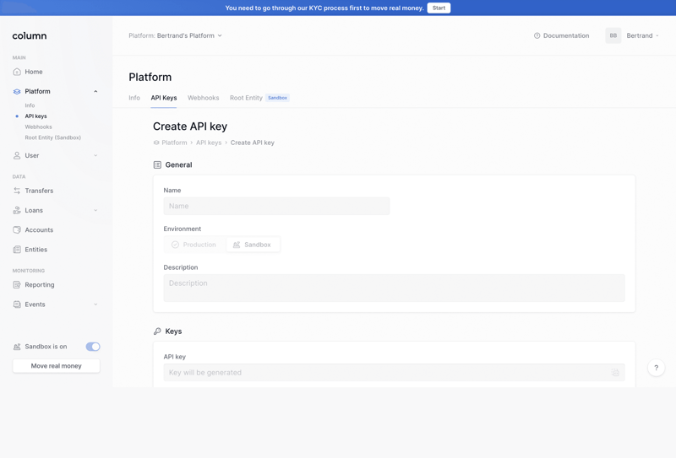Screen dimensions: 676x458
Task: Open Entities page in sidebar
Action: [36, 250]
